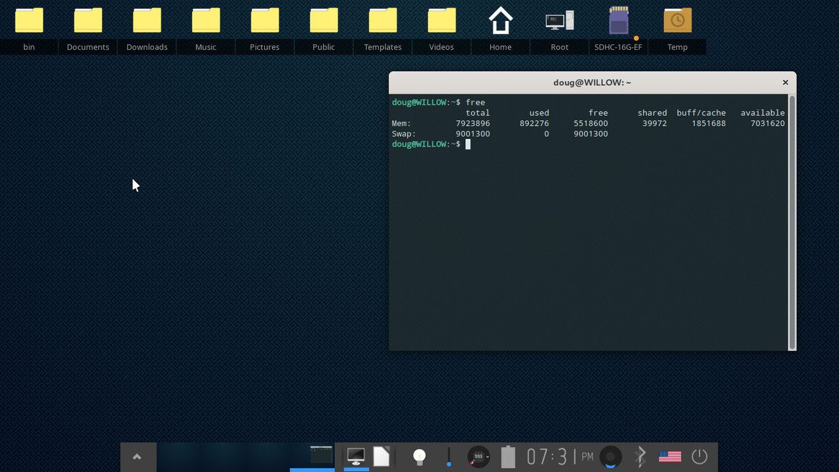Click the 'Mem:' row label

point(401,123)
